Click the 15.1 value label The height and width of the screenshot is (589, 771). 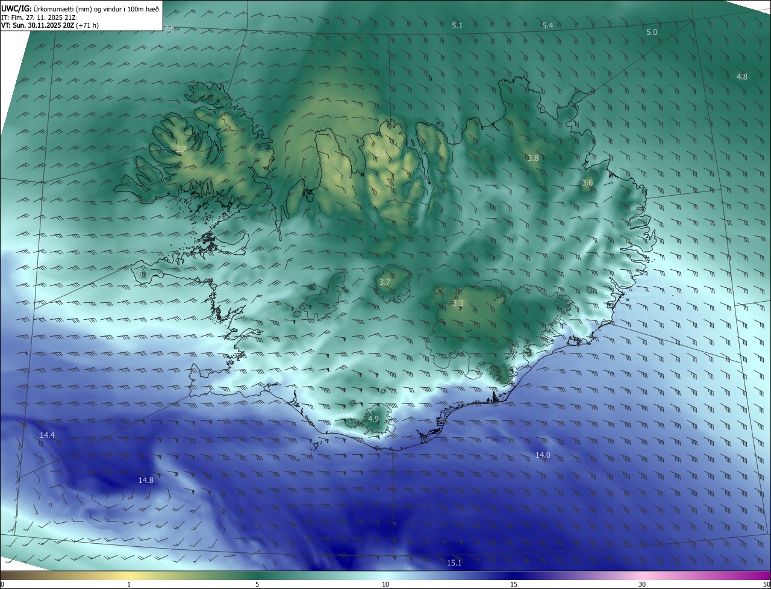454,563
